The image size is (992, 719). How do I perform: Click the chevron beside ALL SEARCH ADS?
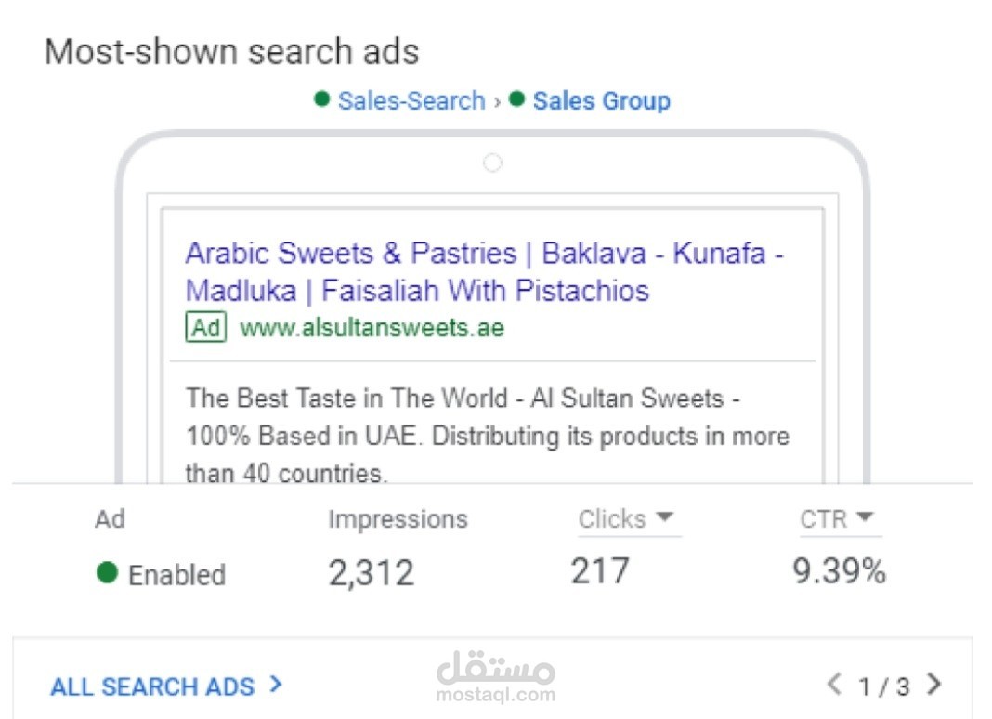(275, 686)
